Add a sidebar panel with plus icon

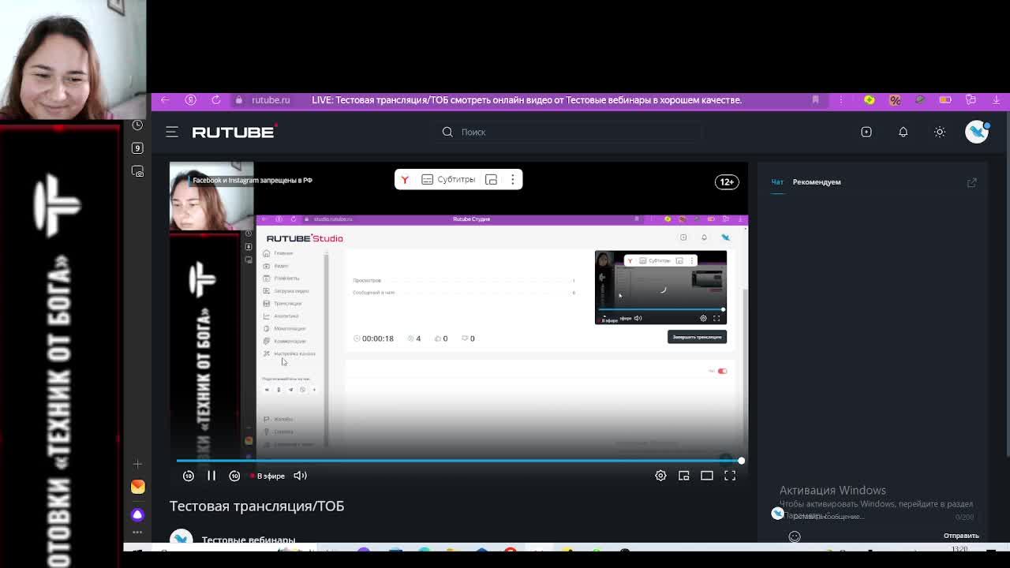[x=137, y=464]
